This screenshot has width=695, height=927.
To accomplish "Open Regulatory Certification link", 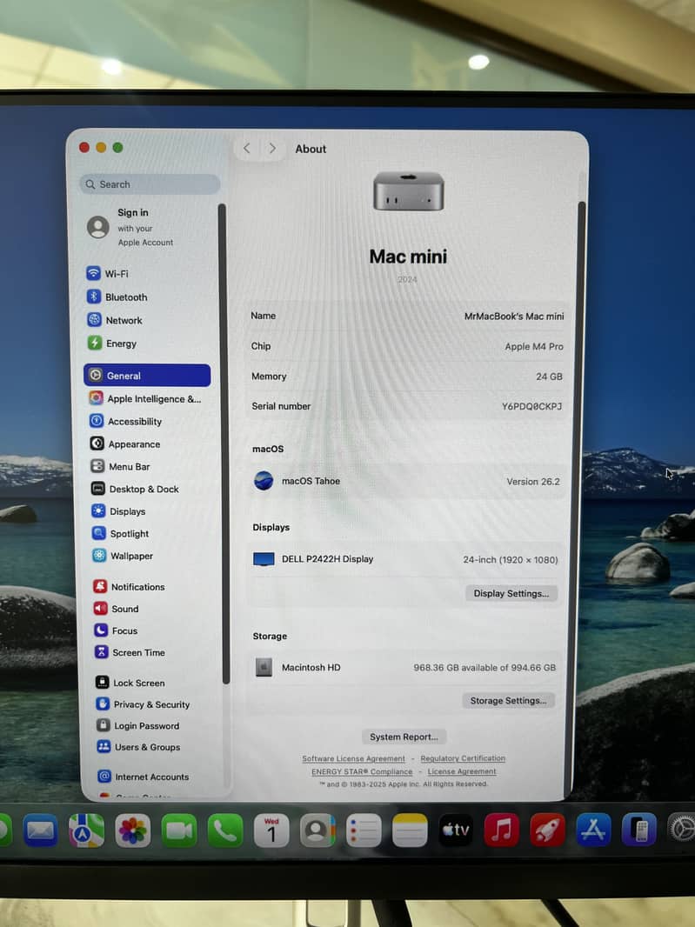I will tap(463, 758).
